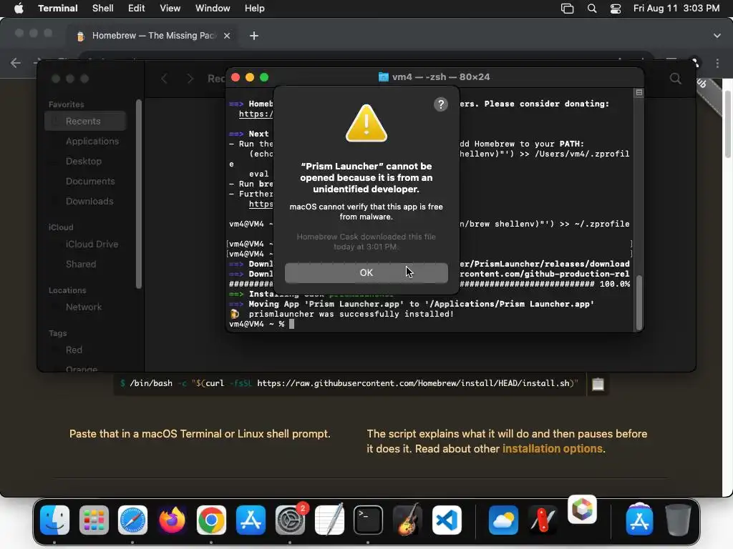Image resolution: width=733 pixels, height=549 pixels.
Task: Open Launchpad from the Dock
Action: point(94,520)
